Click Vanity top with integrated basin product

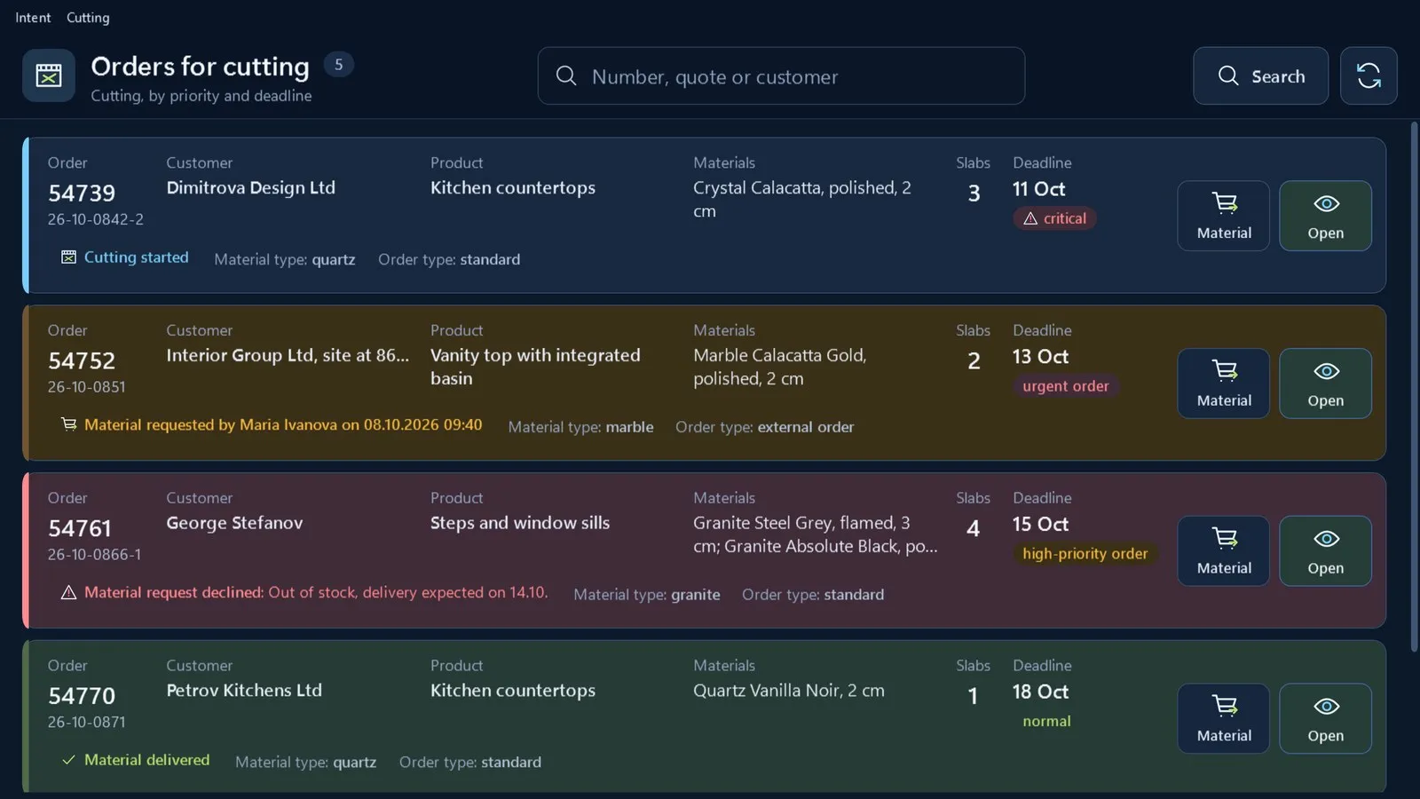pyautogui.click(x=535, y=367)
